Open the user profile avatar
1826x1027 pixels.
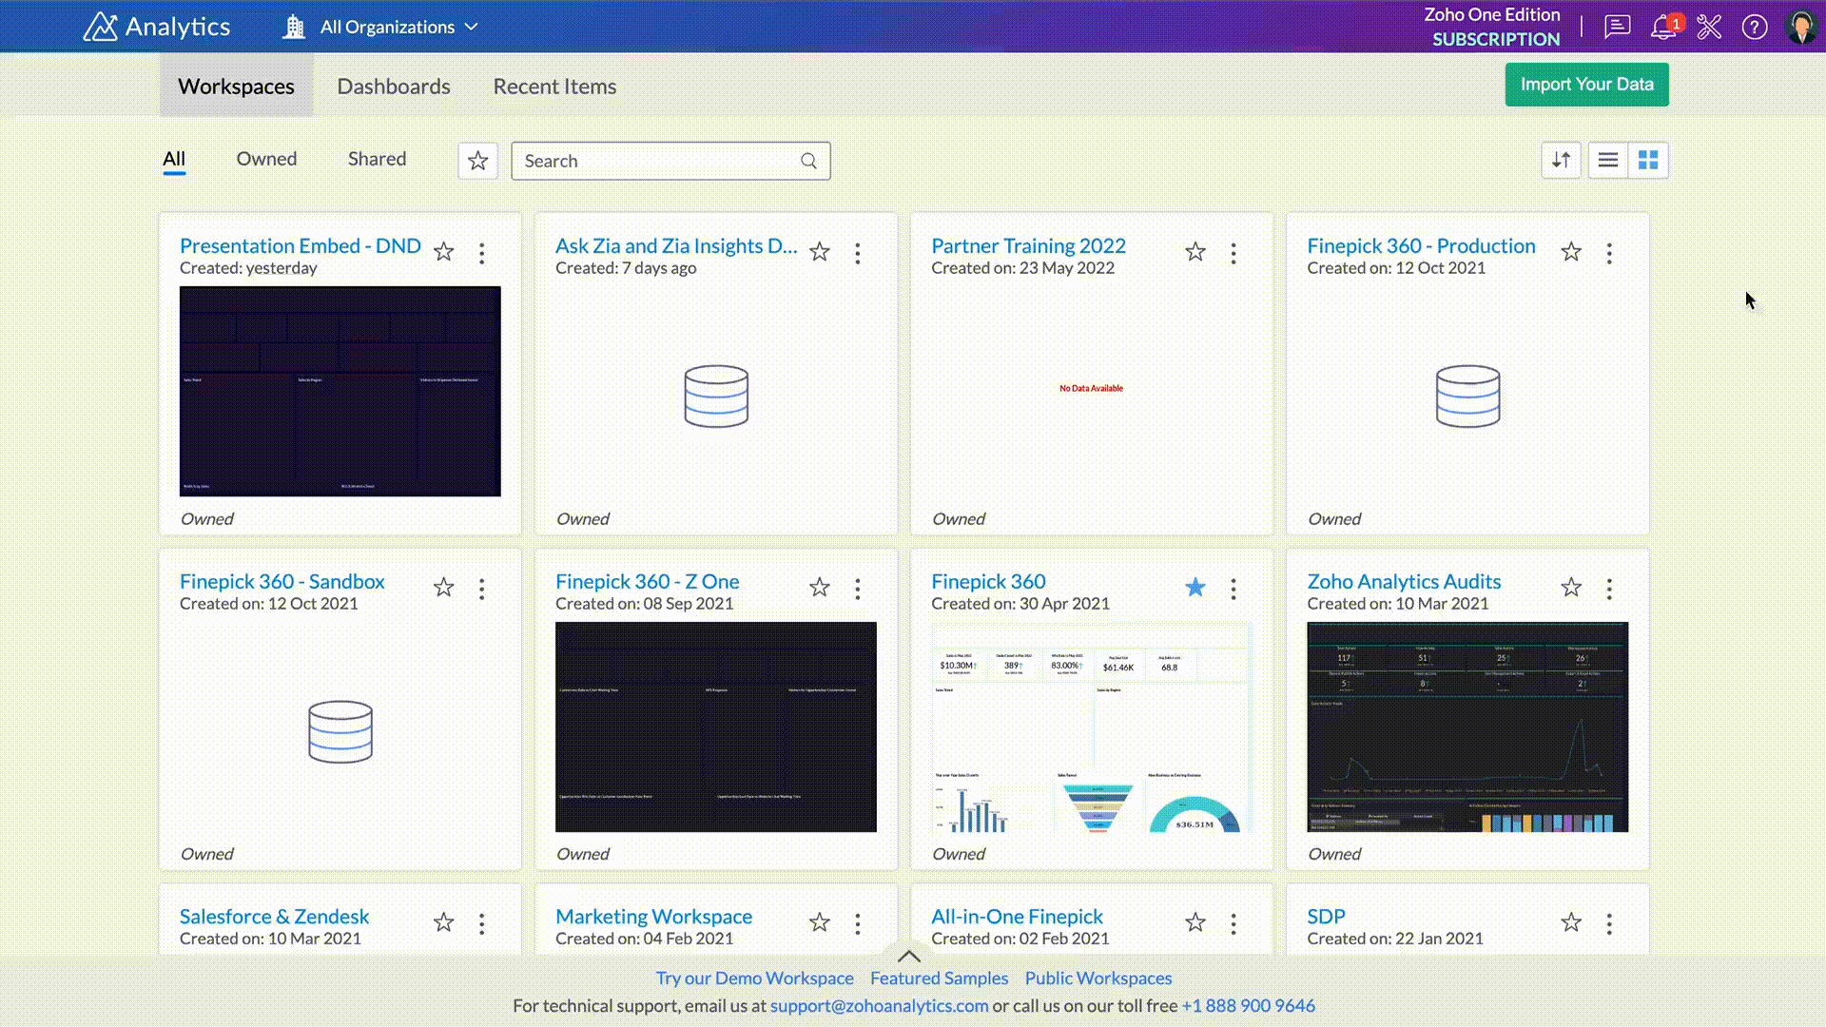(1800, 27)
